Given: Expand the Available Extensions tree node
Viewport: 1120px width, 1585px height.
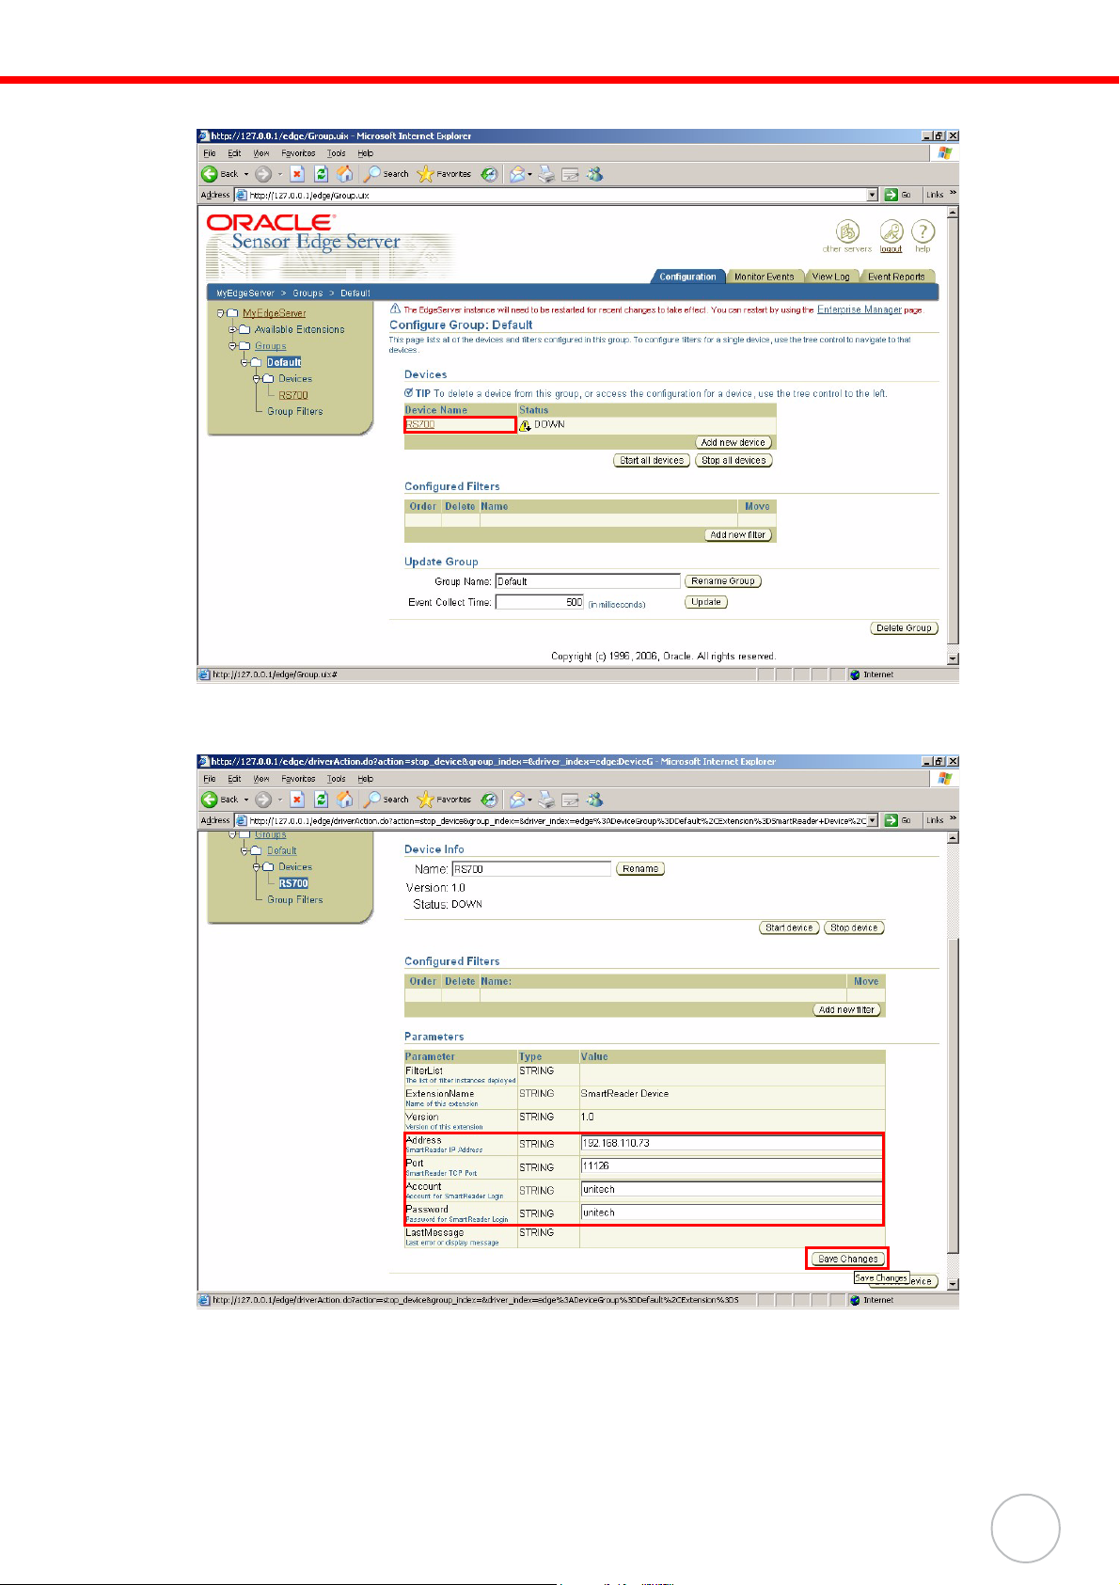Looking at the screenshot, I should tap(232, 330).
